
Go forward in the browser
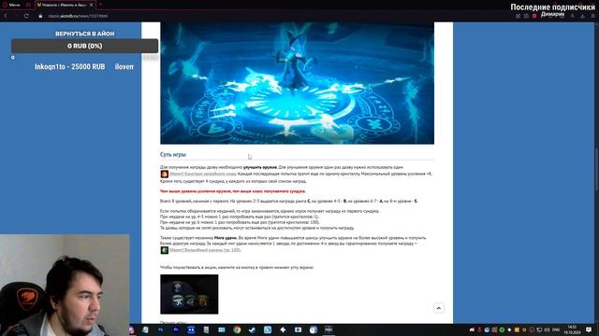point(16,16)
